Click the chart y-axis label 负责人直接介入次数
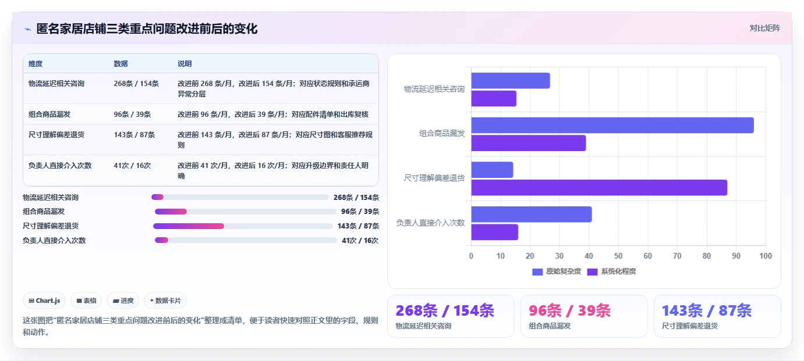804x361 pixels. tap(431, 223)
